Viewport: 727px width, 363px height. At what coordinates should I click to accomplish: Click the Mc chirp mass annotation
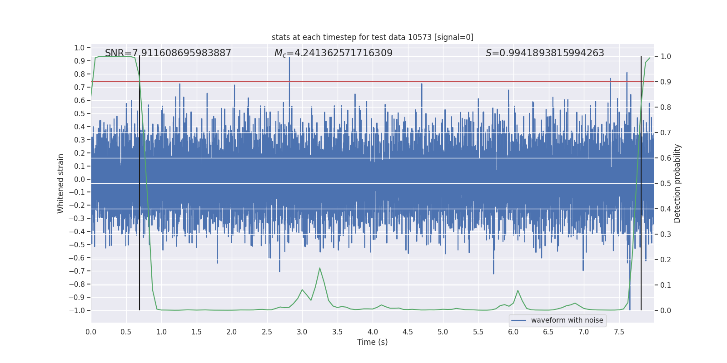[333, 53]
